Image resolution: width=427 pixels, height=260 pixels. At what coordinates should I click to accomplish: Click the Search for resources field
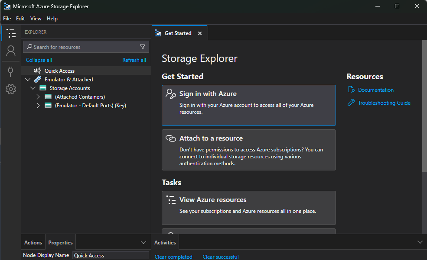86,47
